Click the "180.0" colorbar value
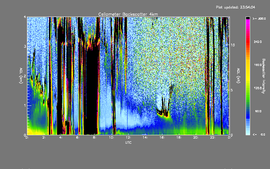270x169 pixels. 258,65
